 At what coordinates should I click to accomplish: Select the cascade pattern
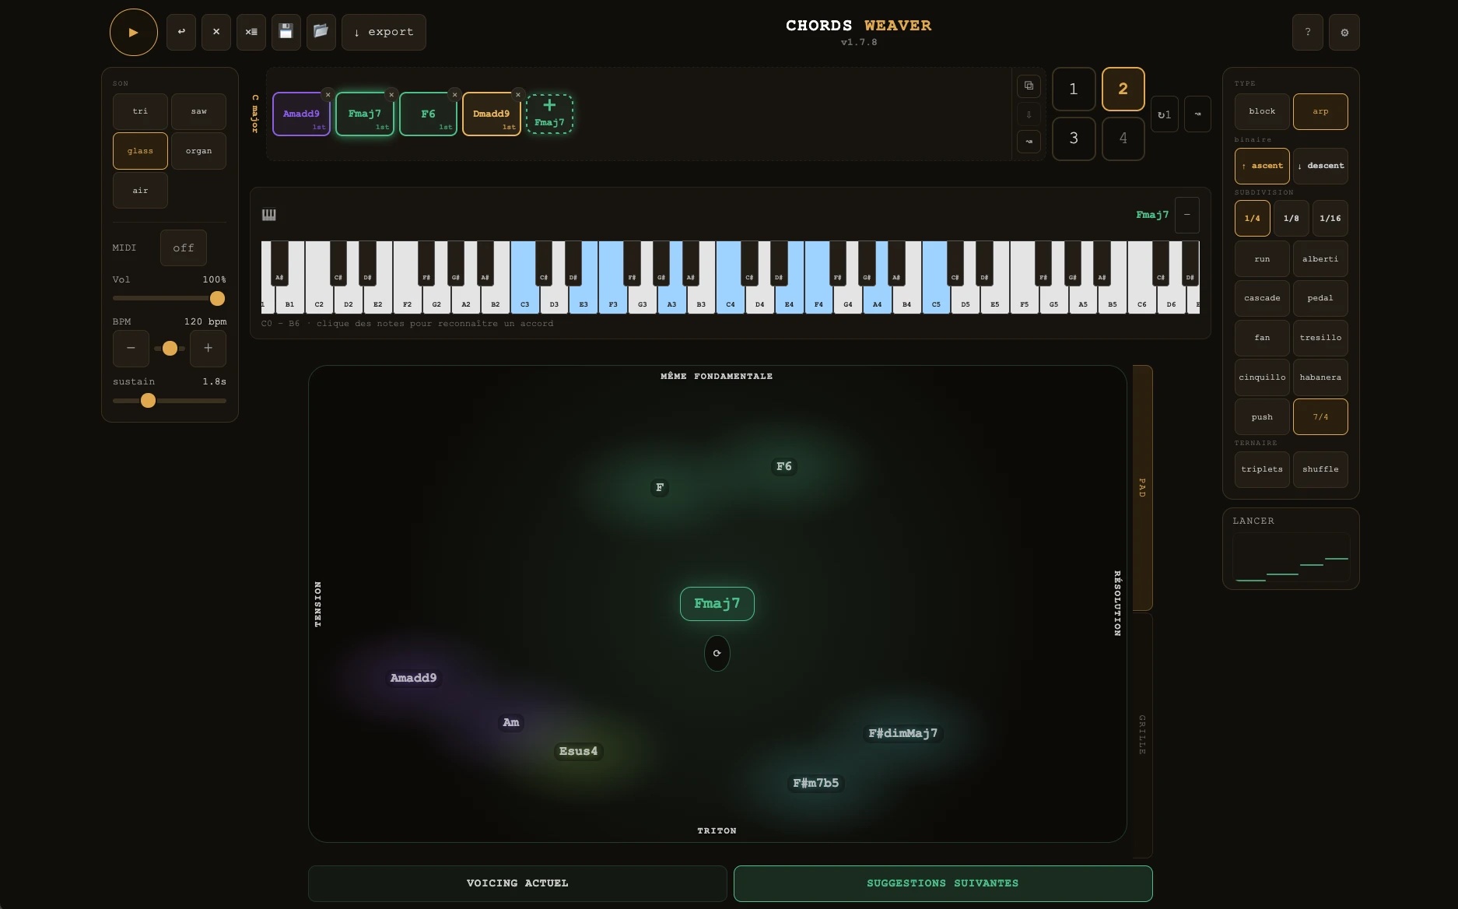[1262, 298]
